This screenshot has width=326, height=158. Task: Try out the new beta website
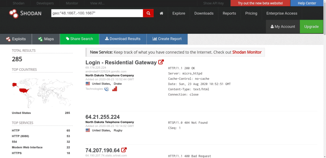click(260, 3)
